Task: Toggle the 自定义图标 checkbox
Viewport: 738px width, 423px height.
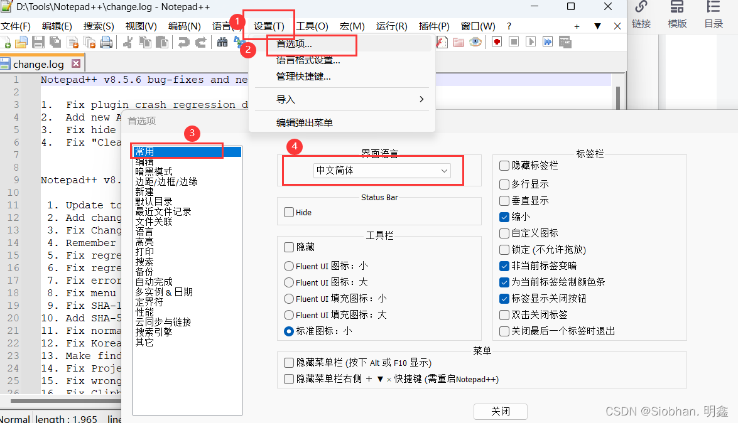Action: (x=504, y=233)
